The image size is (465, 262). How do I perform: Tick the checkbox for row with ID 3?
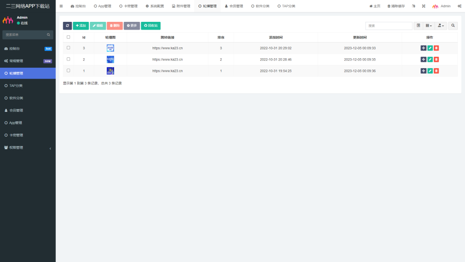69,48
